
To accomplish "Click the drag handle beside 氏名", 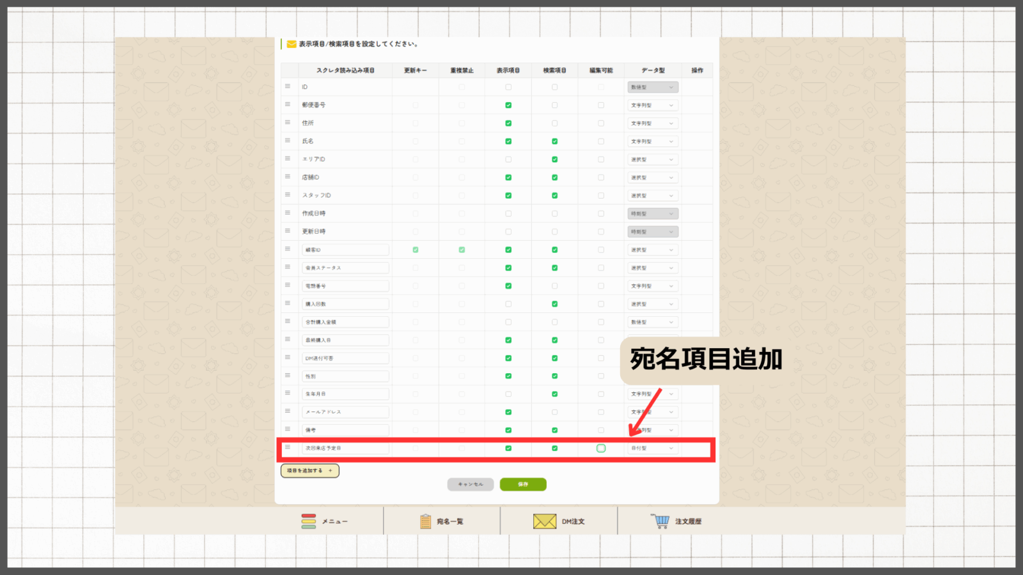I will coord(288,141).
